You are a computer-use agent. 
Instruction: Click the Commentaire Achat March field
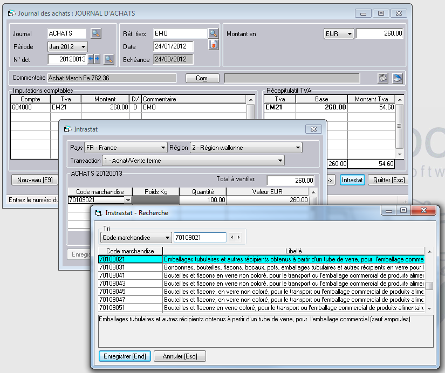click(112, 78)
